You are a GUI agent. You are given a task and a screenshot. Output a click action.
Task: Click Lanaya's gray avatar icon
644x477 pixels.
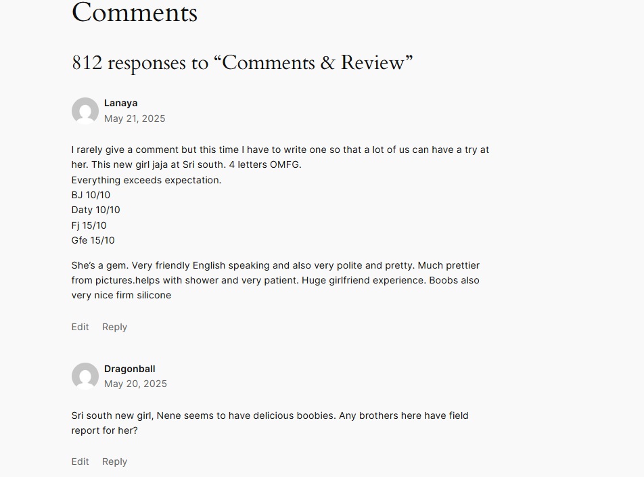(85, 111)
